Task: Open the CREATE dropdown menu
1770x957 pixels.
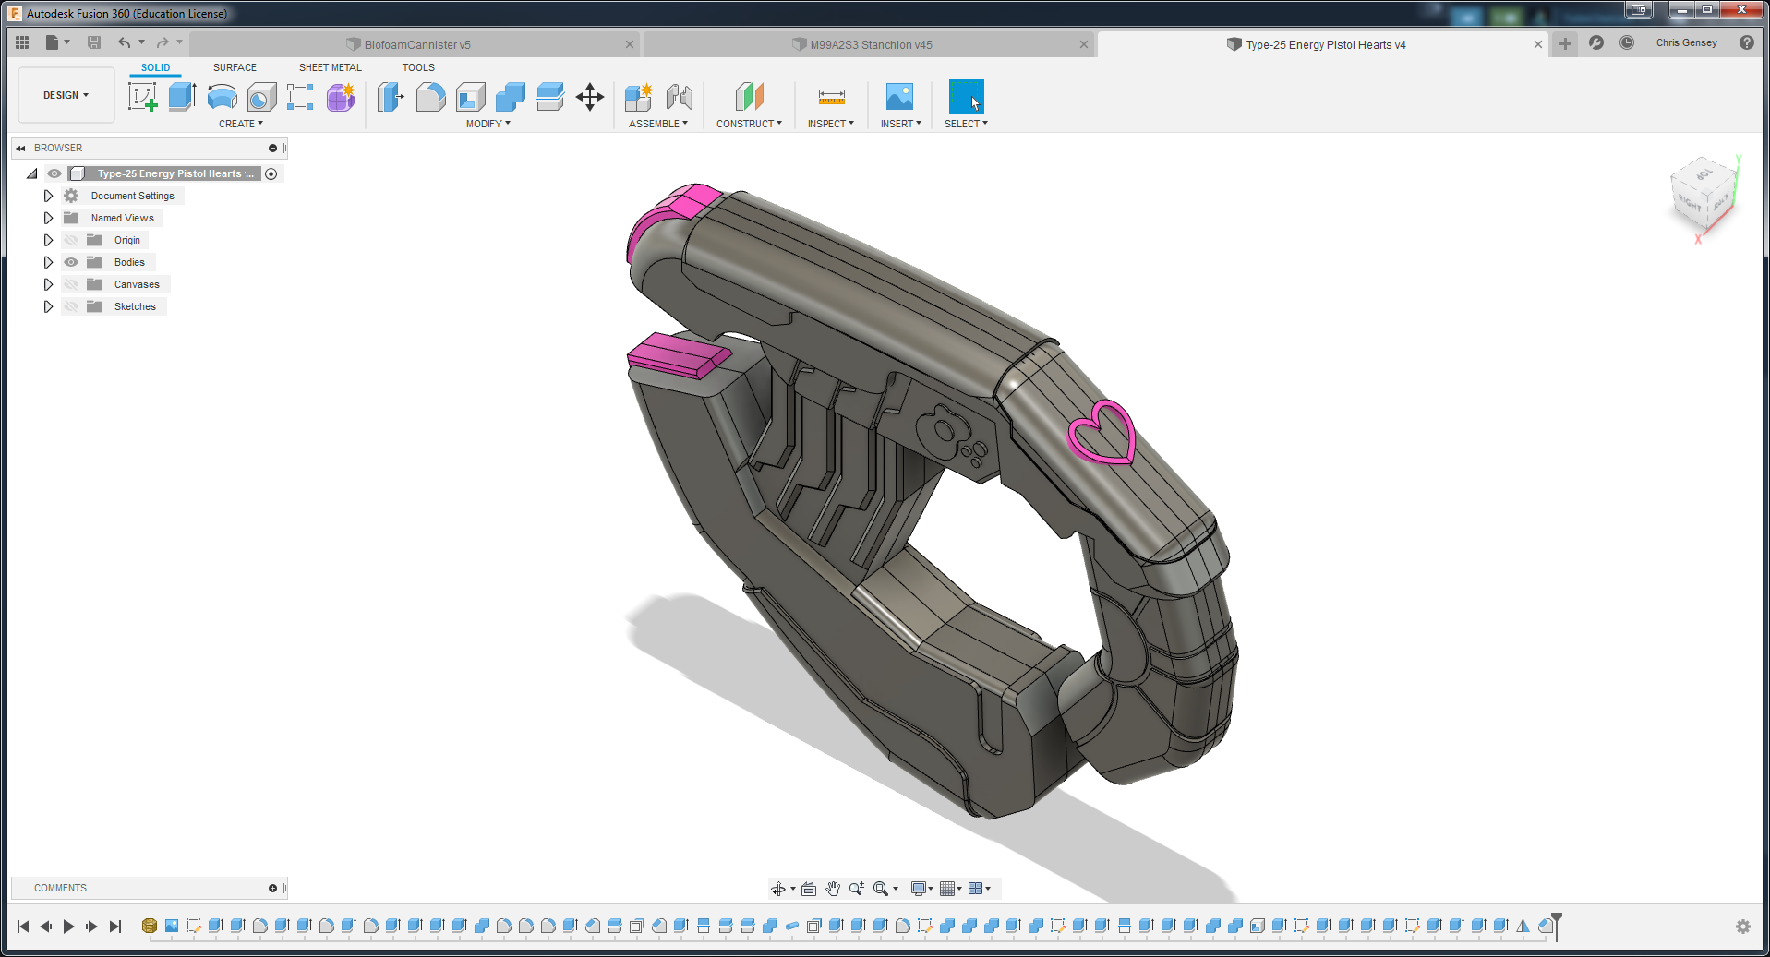Action: [241, 124]
